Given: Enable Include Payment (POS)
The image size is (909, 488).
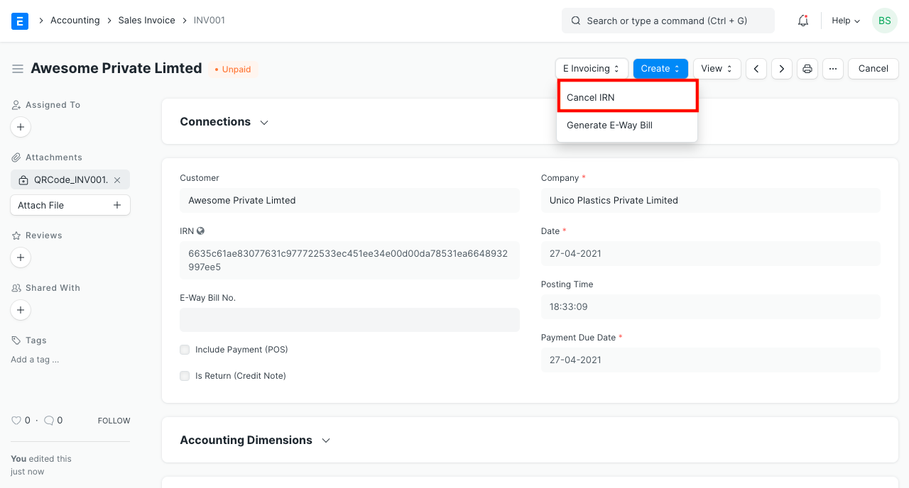Looking at the screenshot, I should click(185, 350).
